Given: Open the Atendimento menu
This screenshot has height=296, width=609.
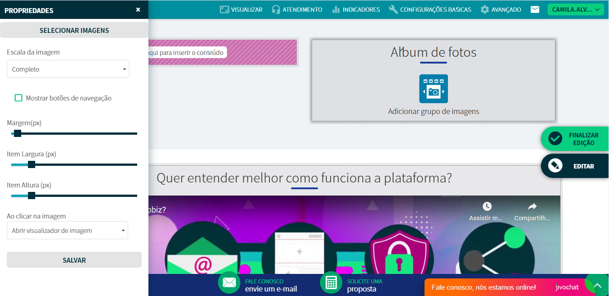Looking at the screenshot, I should (x=297, y=9).
